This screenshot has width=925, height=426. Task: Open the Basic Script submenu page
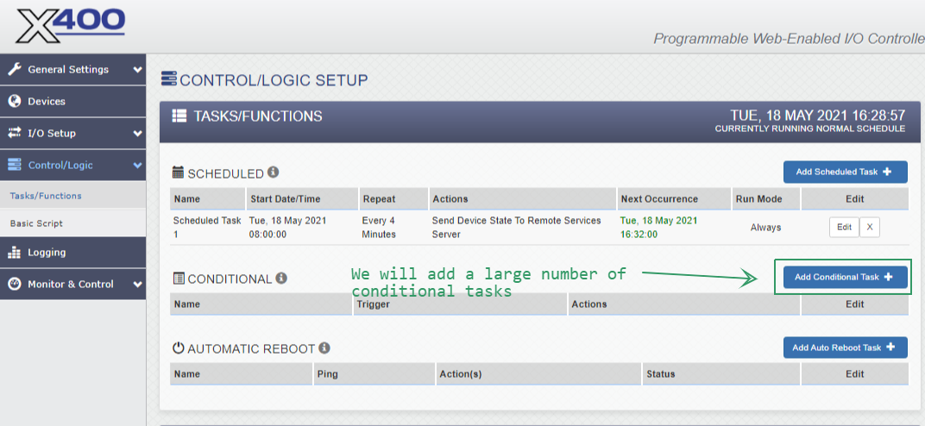(36, 223)
